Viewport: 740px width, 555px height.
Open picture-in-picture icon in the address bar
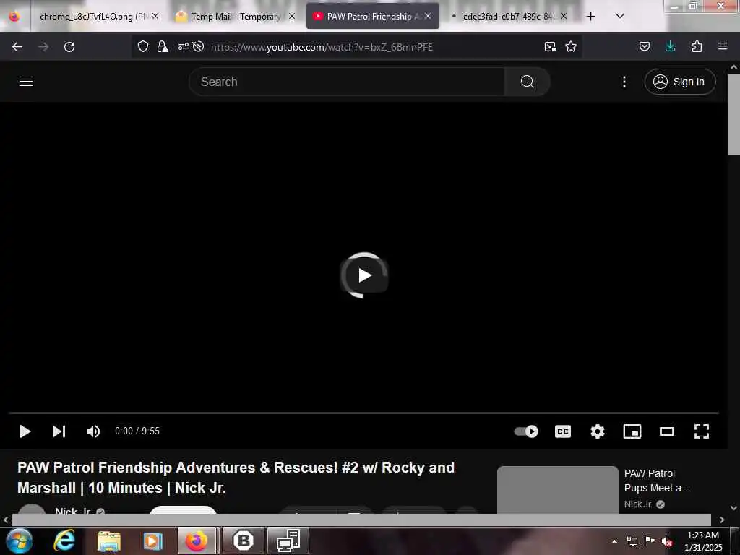(550, 46)
